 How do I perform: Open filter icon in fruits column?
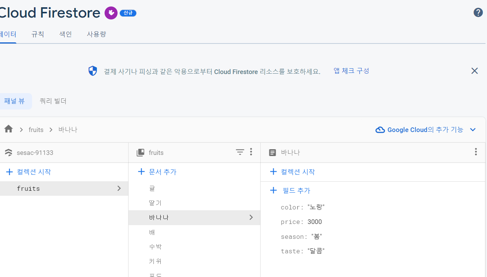coord(240,152)
